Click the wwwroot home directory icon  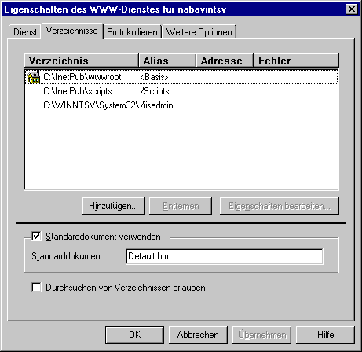[34, 77]
